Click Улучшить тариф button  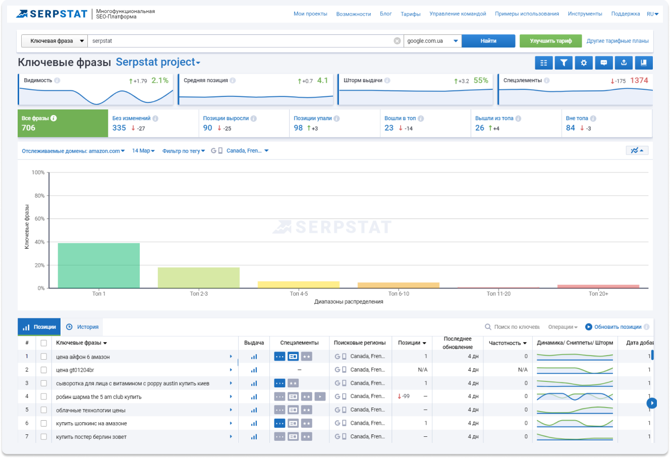click(x=550, y=41)
